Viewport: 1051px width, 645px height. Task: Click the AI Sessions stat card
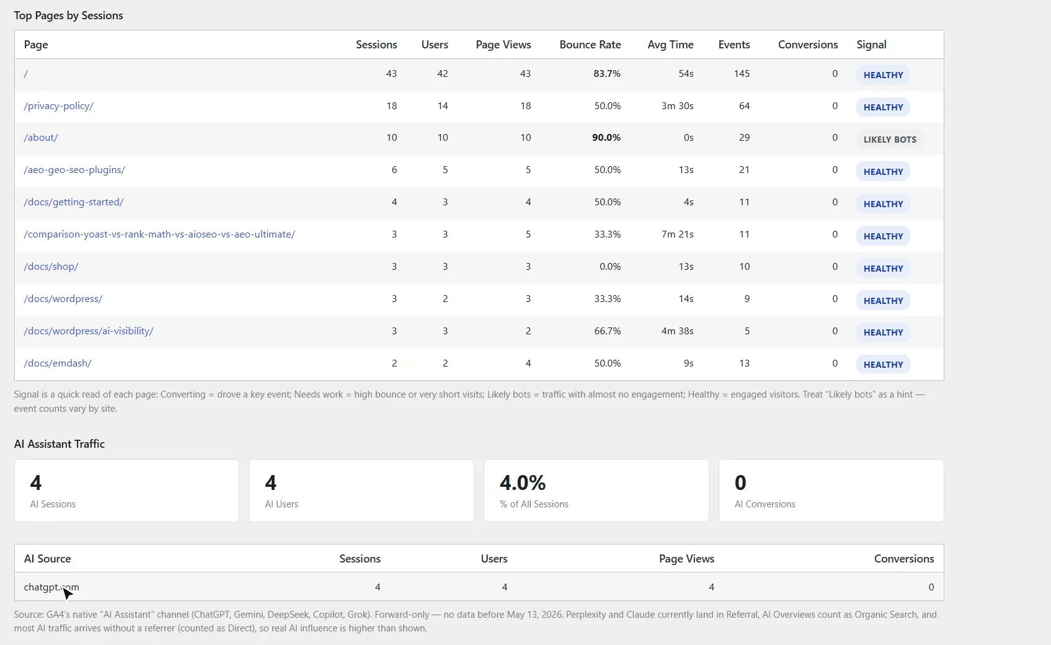point(126,491)
